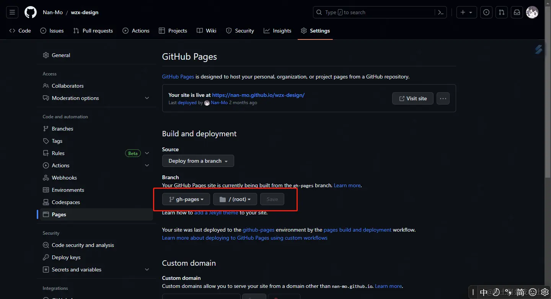Click the Codespaces icon in sidebar

pyautogui.click(x=46, y=202)
